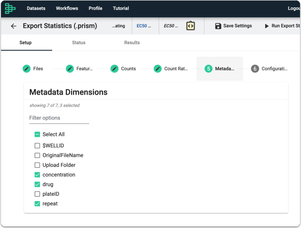Go to the Counts step label
301x228 pixels.
[x=128, y=69]
